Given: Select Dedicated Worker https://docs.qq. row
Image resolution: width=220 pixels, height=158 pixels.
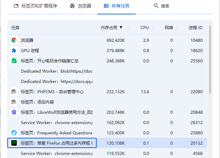Looking at the screenshot, I should (x=107, y=81).
